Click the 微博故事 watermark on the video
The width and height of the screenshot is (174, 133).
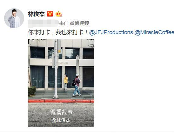point(61,112)
